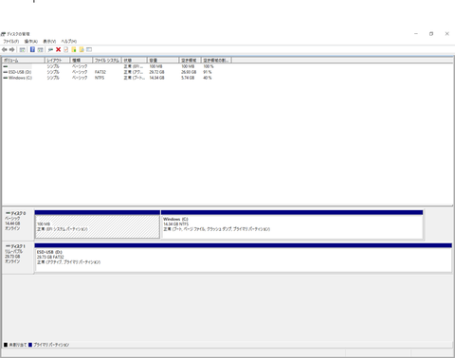
Task: Minimize the Disk Management window
Action: [416, 34]
